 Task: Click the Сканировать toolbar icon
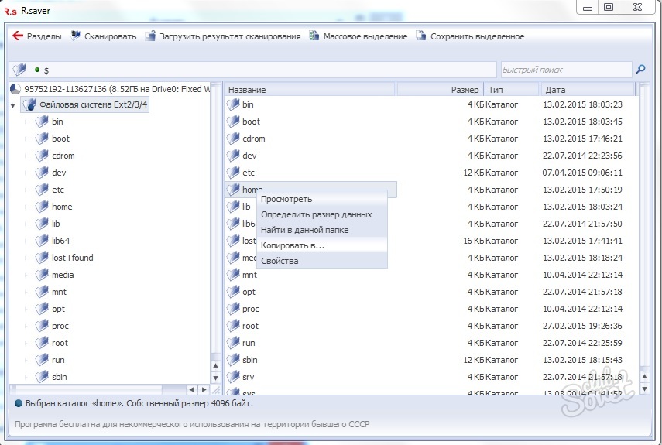(76, 36)
